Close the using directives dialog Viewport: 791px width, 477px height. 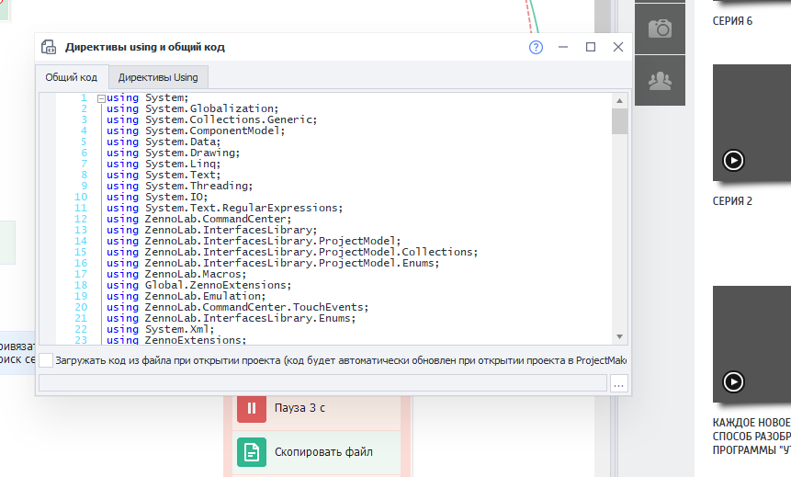618,47
